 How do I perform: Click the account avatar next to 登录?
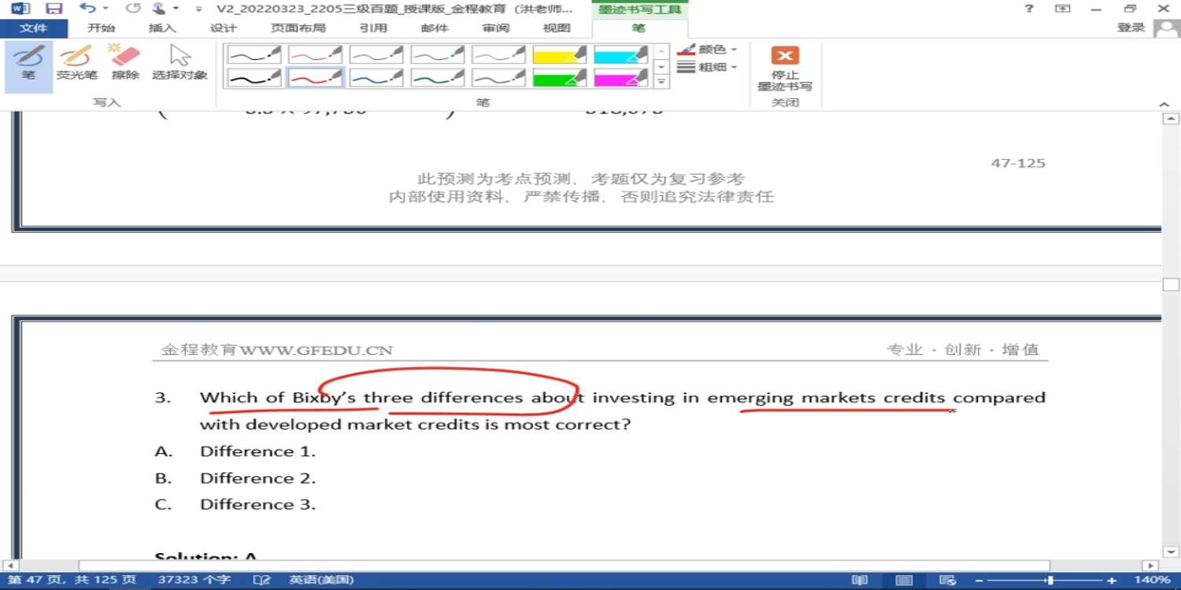pos(1166,28)
